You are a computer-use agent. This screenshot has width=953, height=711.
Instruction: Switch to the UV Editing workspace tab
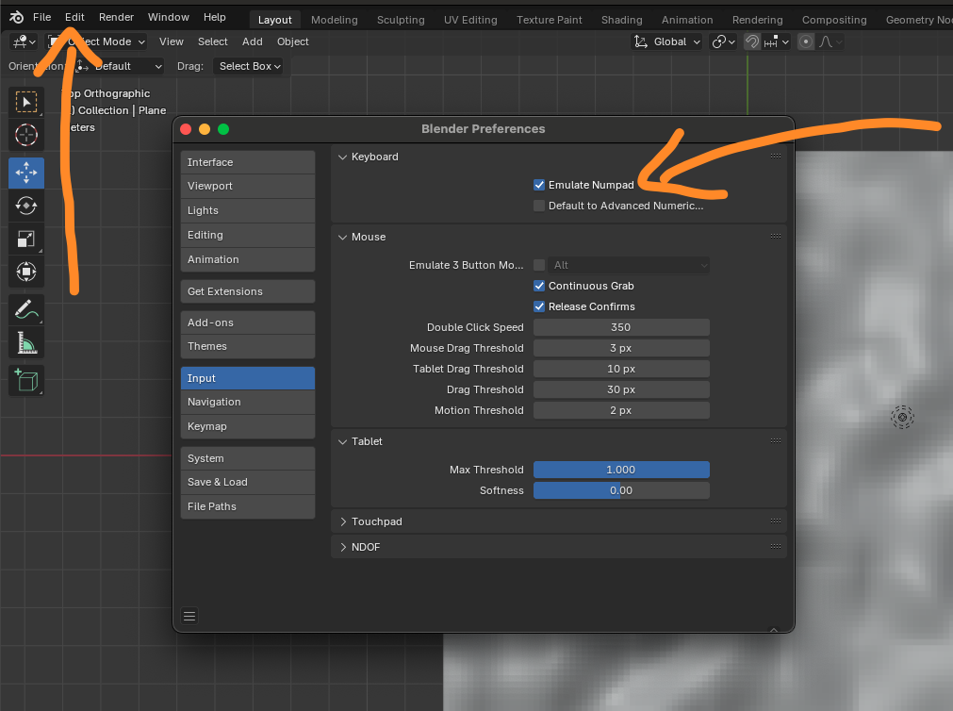pos(470,20)
